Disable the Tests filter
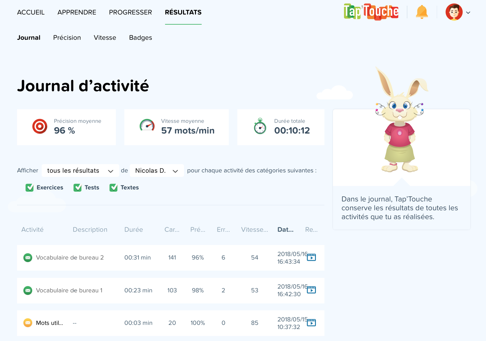 (x=78, y=188)
